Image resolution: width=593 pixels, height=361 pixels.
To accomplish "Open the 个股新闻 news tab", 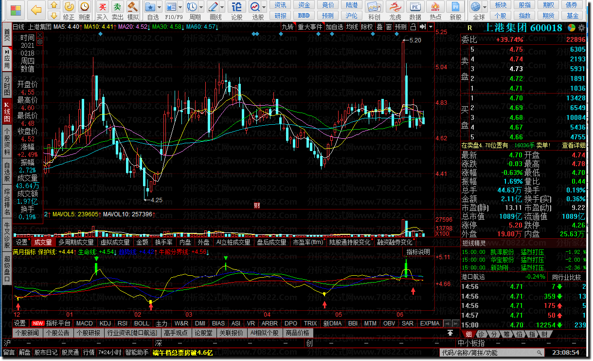I will (x=27, y=333).
